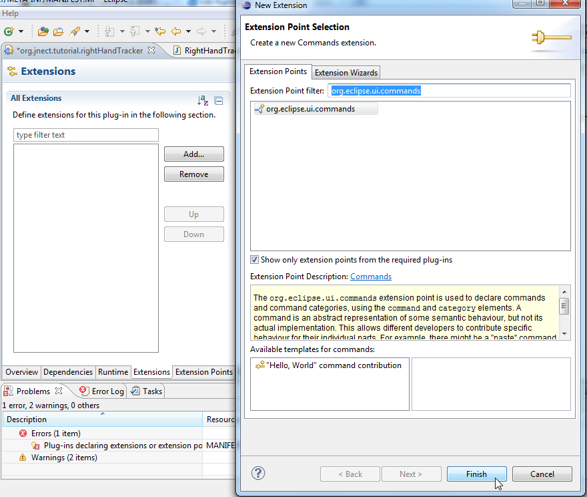Click the Open Type toolbar icon

(x=43, y=31)
